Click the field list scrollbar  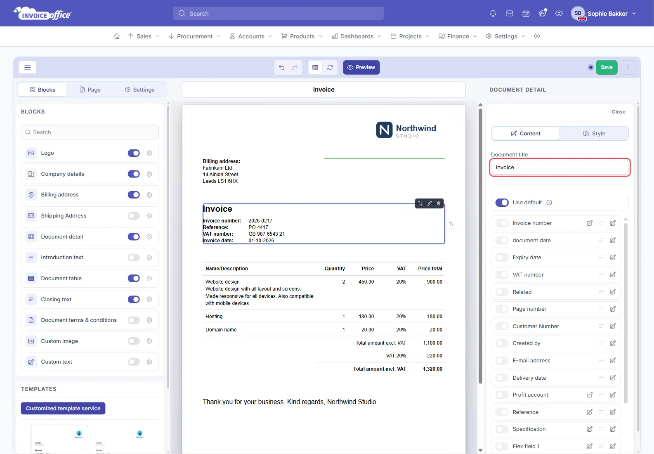(626, 312)
